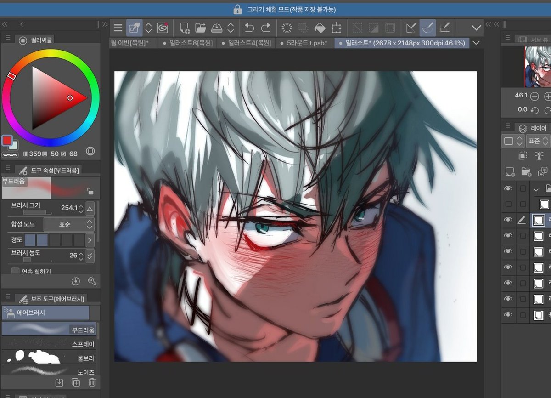Adjust 브러시 크기 slider

click(x=38, y=212)
